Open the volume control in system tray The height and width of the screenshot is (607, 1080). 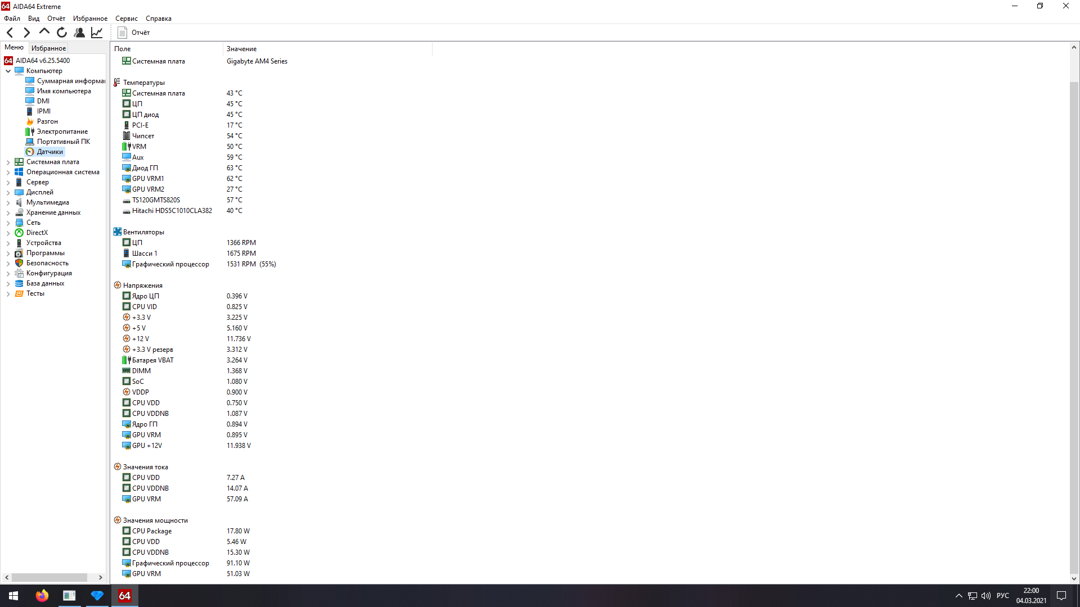[x=986, y=596]
